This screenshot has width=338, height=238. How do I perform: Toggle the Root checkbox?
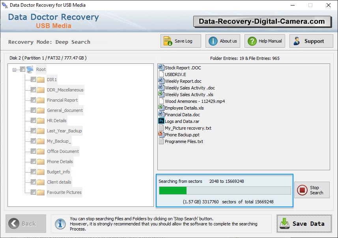(22, 69)
